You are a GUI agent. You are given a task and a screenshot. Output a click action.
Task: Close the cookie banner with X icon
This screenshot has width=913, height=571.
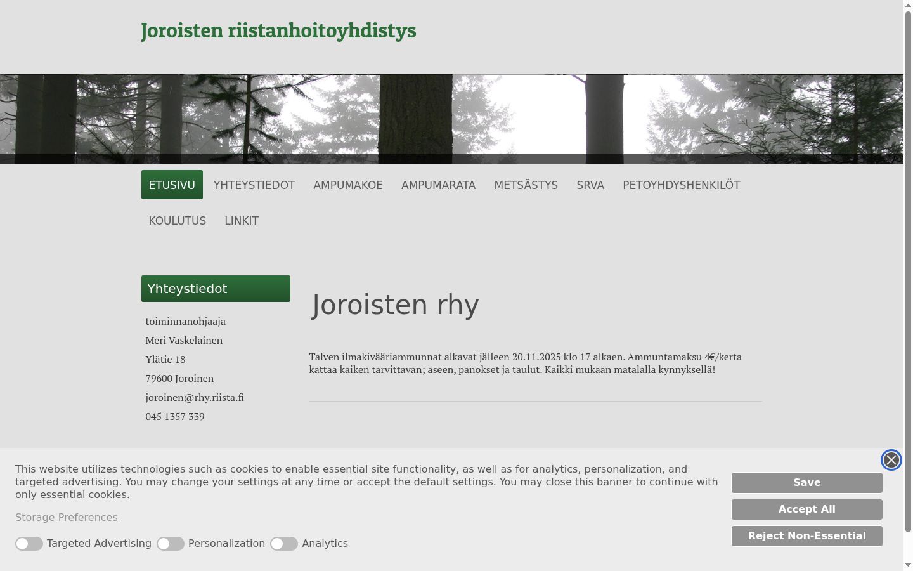click(891, 460)
